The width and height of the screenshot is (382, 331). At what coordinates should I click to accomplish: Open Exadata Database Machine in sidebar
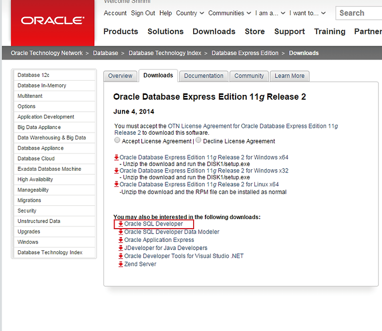click(x=55, y=169)
